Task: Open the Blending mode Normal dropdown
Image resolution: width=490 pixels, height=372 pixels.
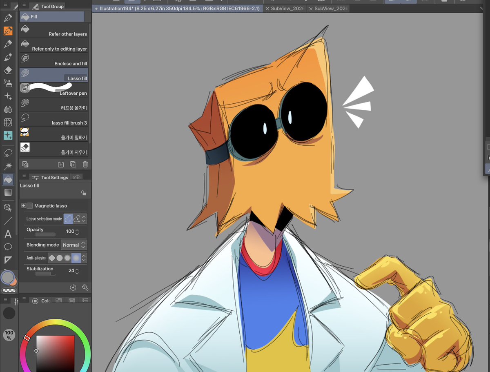Action: (74, 245)
